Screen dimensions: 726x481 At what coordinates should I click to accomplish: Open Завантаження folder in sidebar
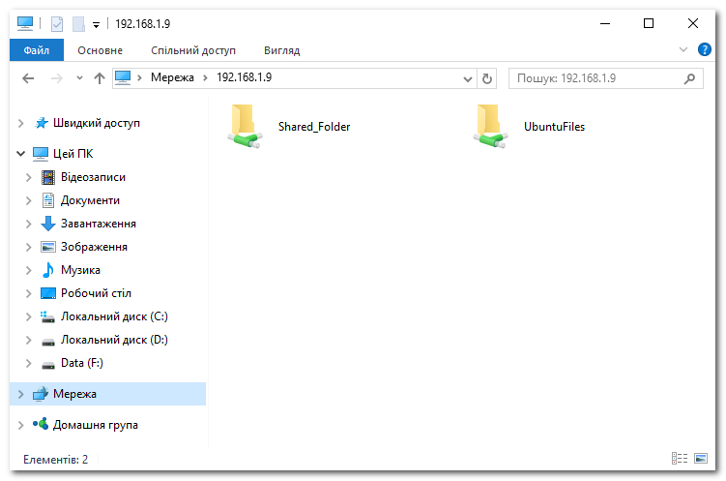click(x=99, y=224)
